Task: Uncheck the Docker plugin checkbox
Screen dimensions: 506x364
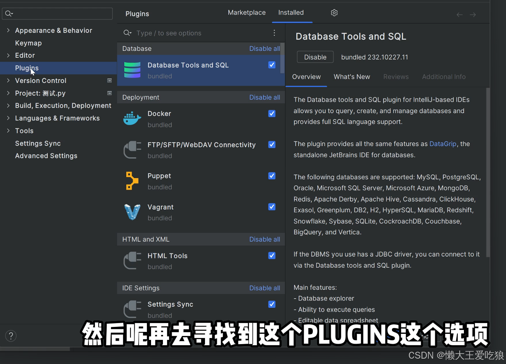Action: [x=272, y=114]
